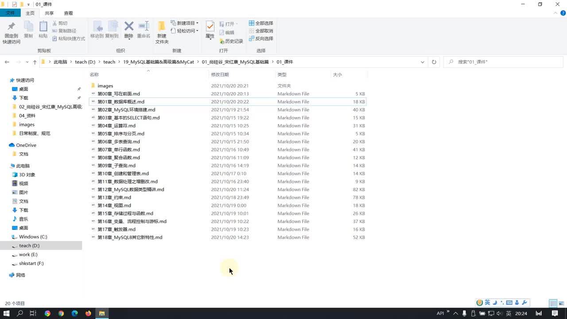Image resolution: width=567 pixels, height=319 pixels.
Task: Go back with the Back arrow
Action: point(7,62)
